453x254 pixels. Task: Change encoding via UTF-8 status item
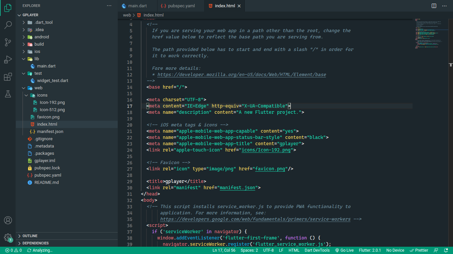[x=269, y=250]
